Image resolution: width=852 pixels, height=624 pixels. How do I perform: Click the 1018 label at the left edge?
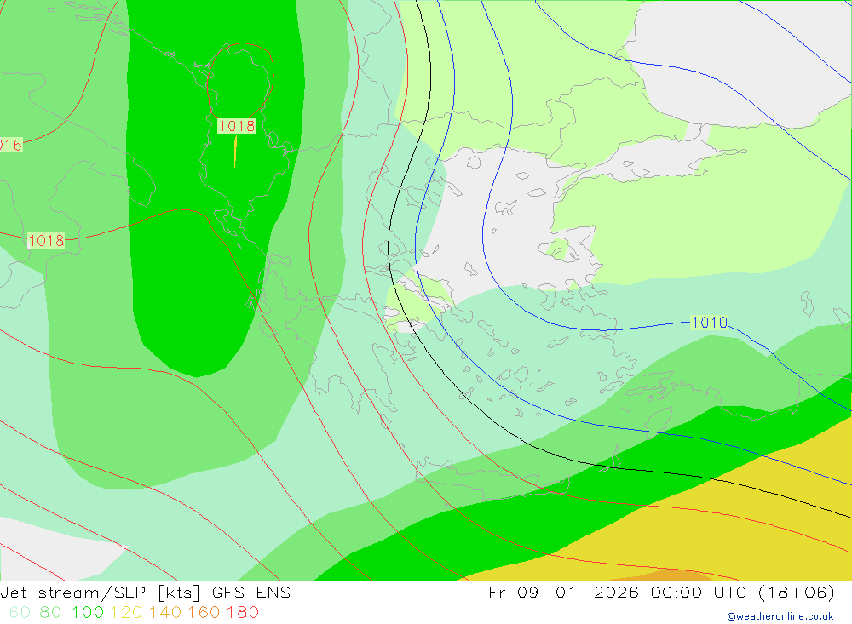pos(46,240)
